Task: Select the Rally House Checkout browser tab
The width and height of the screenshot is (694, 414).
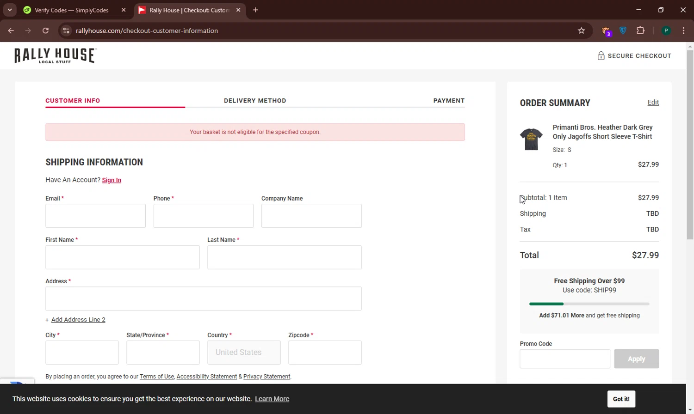Action: (x=189, y=10)
